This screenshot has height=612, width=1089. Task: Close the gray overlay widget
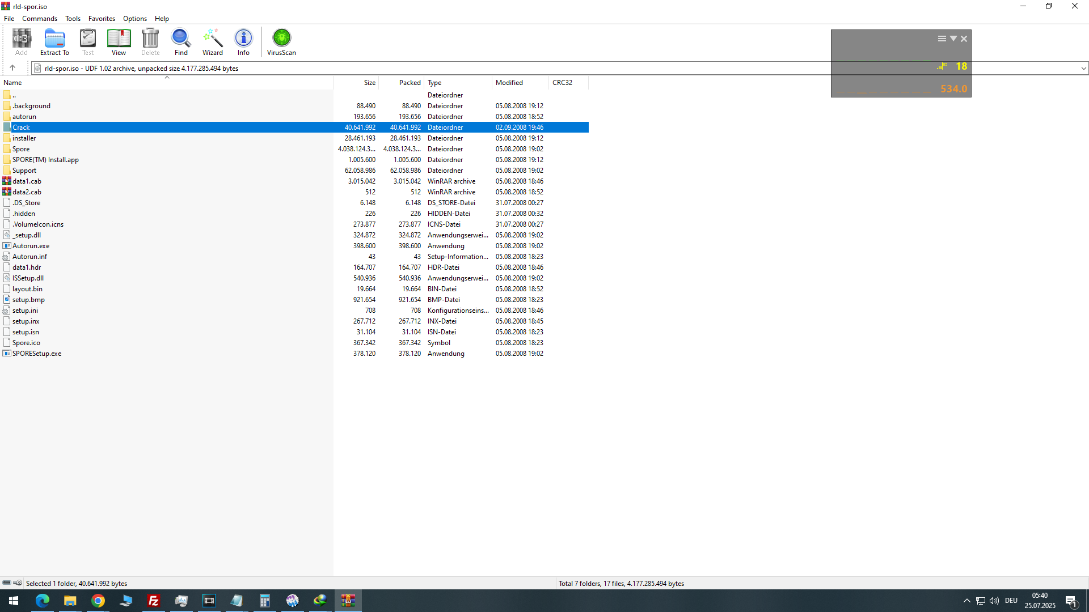(964, 39)
